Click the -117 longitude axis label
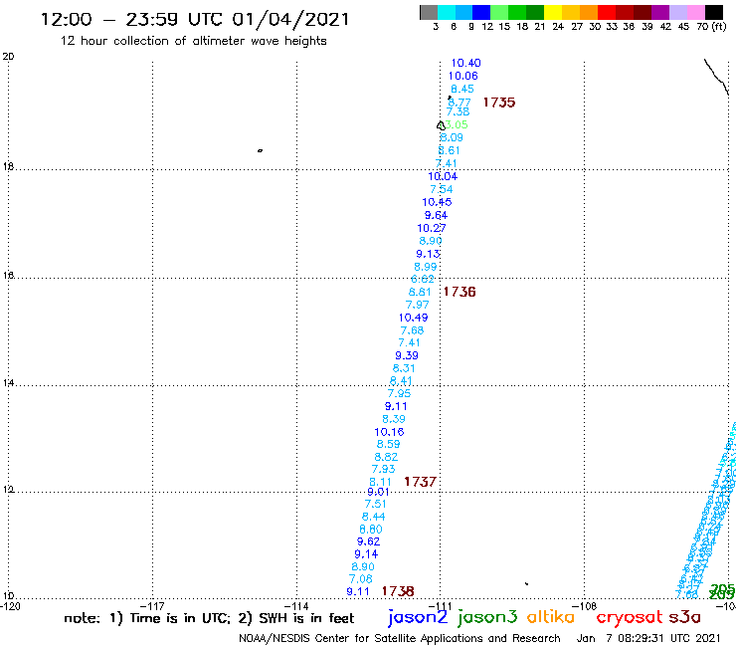The height and width of the screenshot is (647, 736). pos(152,606)
